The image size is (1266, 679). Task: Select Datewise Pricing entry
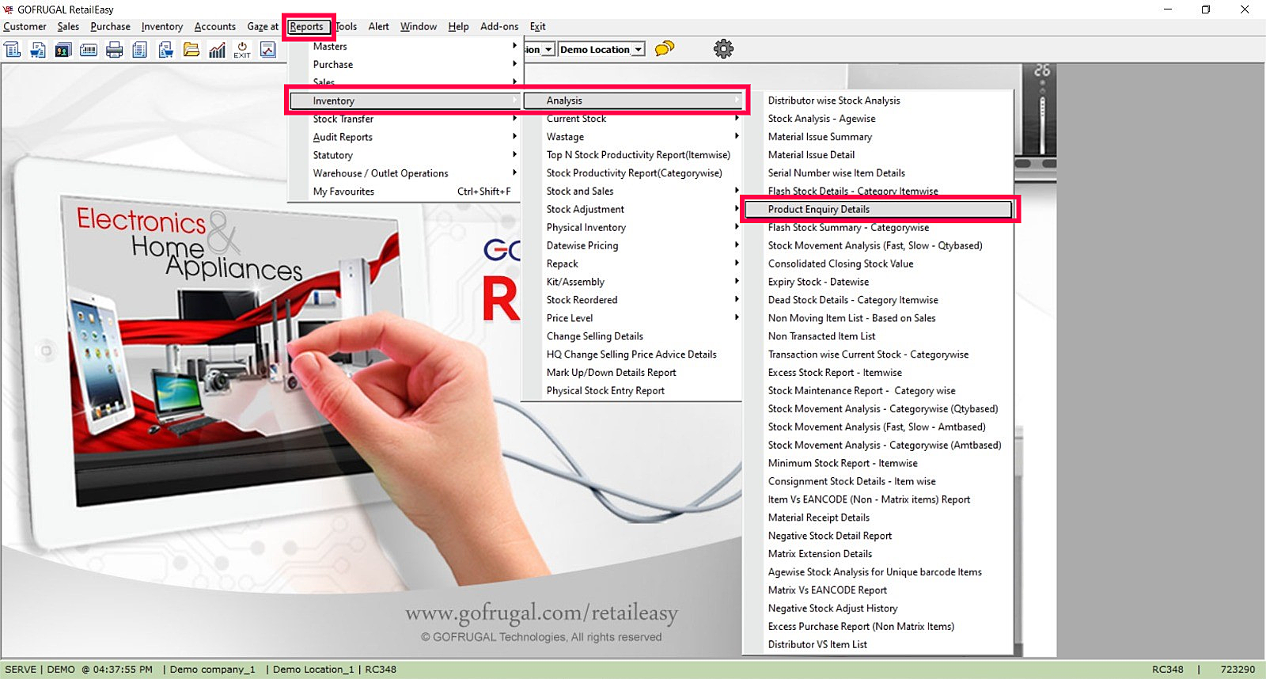pos(633,246)
